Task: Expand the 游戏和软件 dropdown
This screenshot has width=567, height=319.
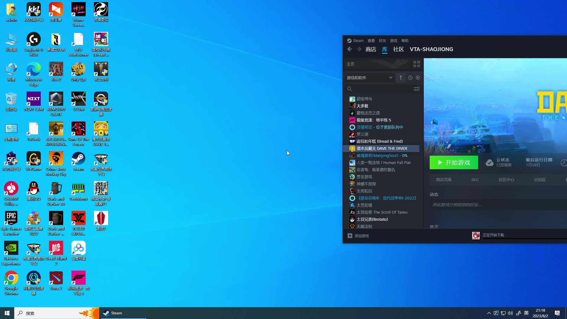Action: pos(369,78)
